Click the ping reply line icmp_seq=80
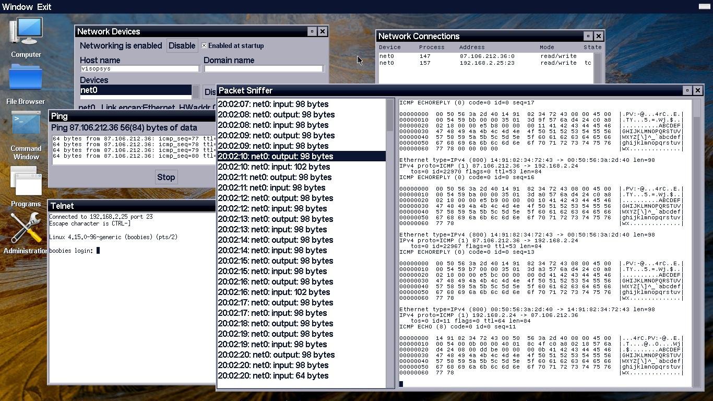Screen dimensions: 713x401 134,156
